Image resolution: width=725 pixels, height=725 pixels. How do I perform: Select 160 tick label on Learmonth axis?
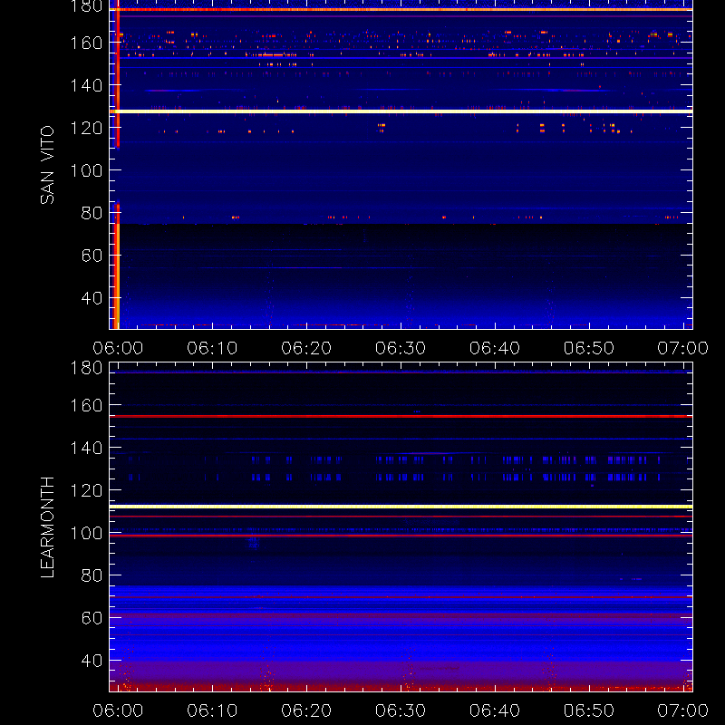point(86,405)
